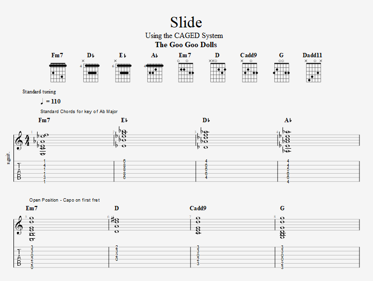This screenshot has height=281, width=373.
Task: Click the A♭ chord label above measure 4
Action: (x=288, y=120)
